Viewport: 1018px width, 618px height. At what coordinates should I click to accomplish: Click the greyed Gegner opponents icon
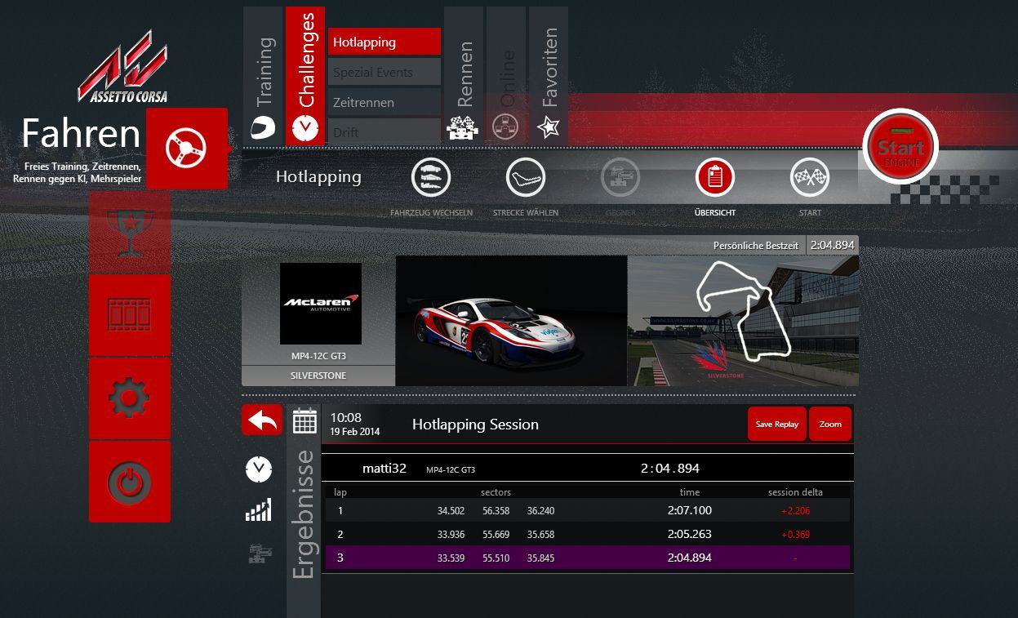tap(620, 177)
